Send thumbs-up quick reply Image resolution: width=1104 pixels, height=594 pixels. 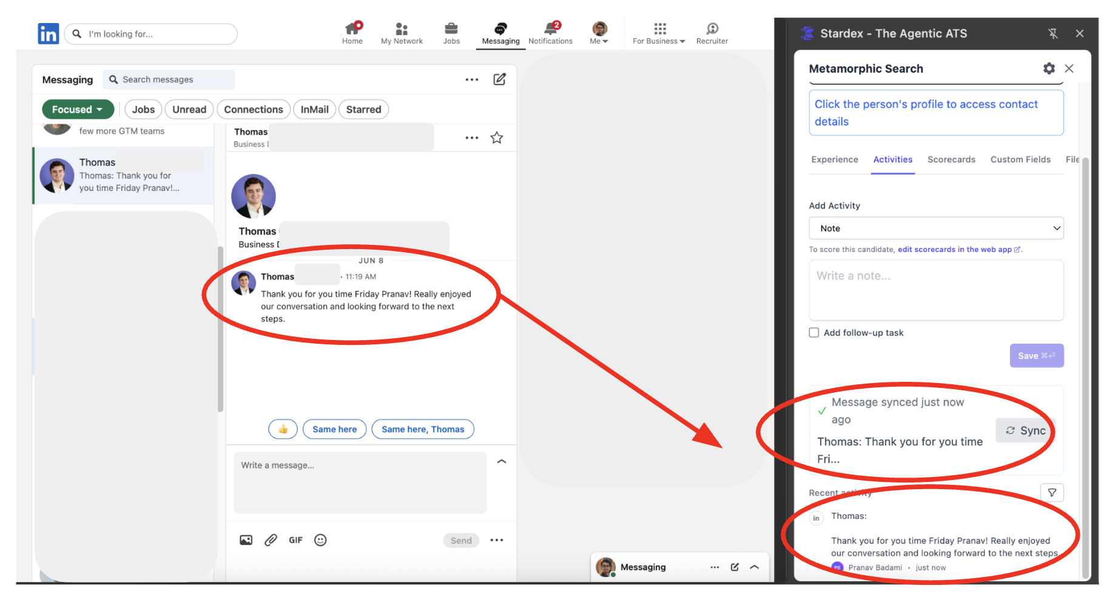pos(283,429)
